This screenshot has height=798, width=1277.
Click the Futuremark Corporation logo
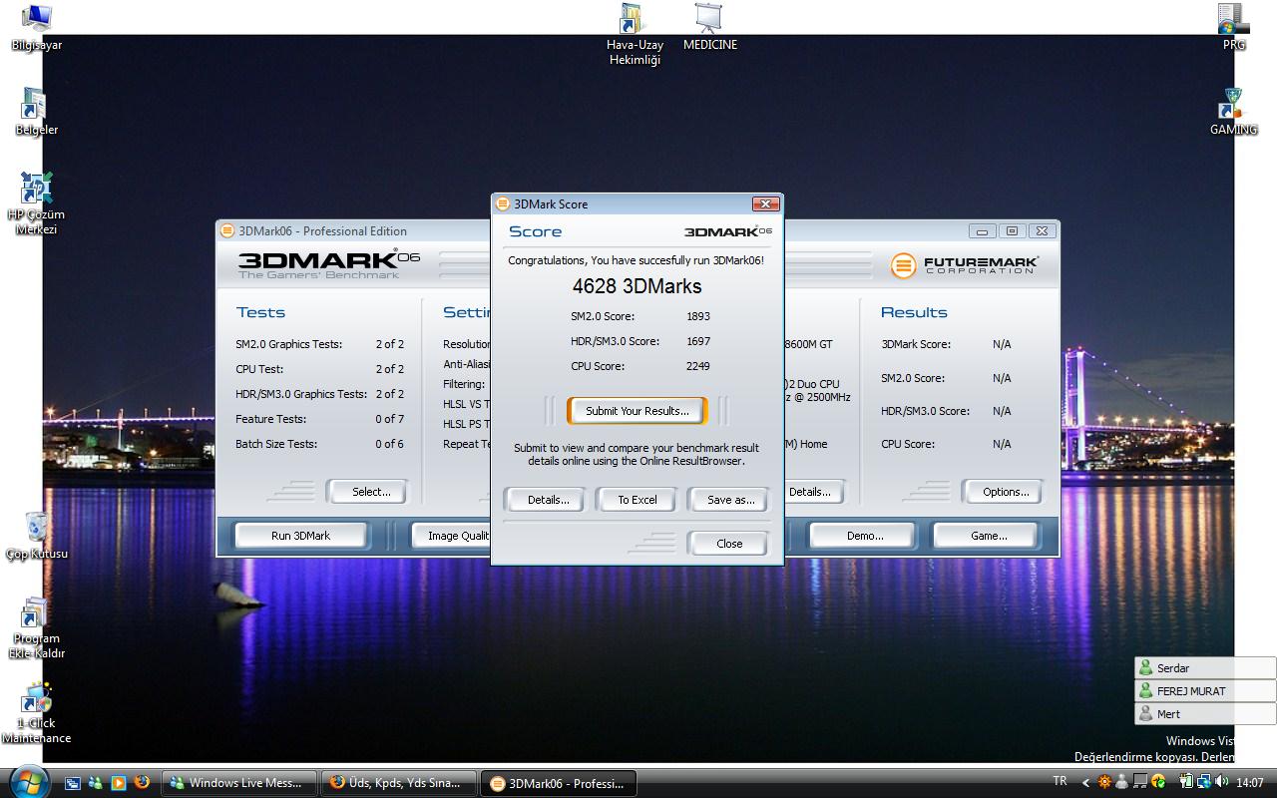[x=964, y=265]
